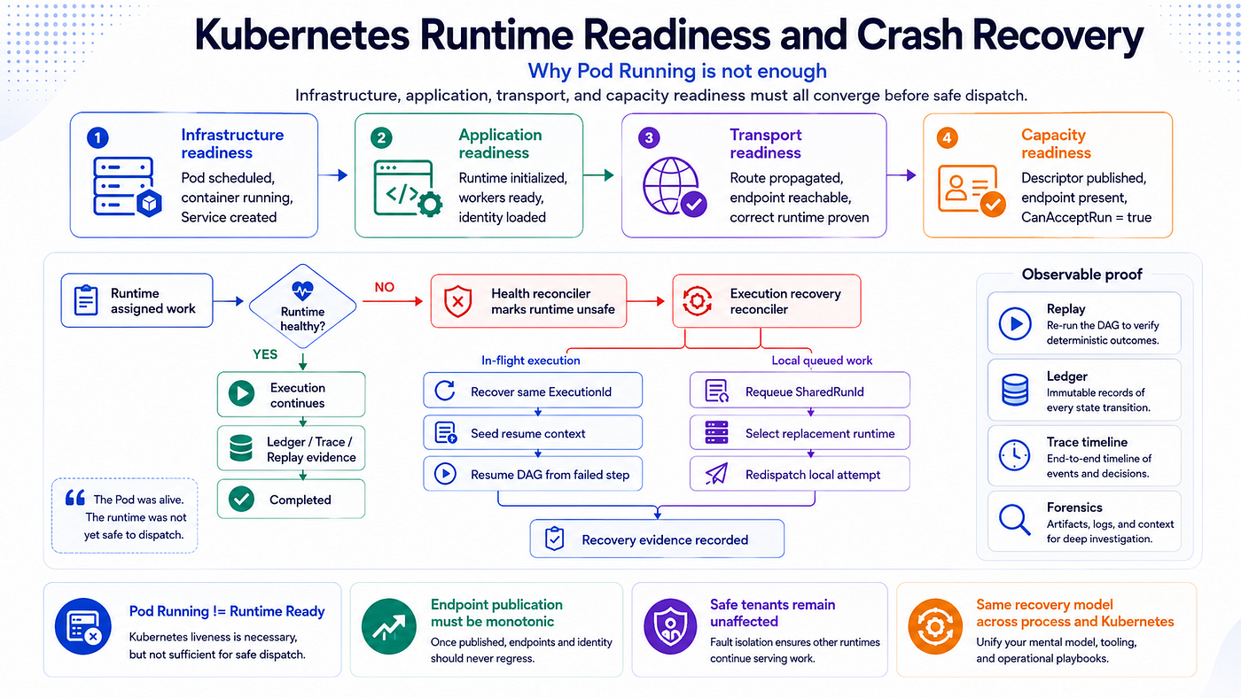Click the purple shield Safe tenants icon
Image resolution: width=1241 pixels, height=698 pixels.
(671, 627)
